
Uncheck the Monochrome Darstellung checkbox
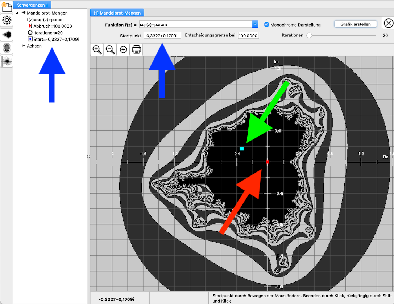pyautogui.click(x=267, y=25)
